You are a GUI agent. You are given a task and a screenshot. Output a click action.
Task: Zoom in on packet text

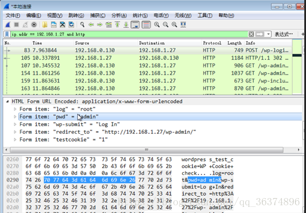(x=157, y=25)
